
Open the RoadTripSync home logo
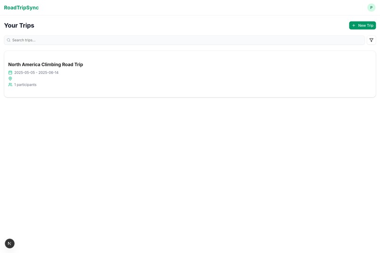click(21, 8)
